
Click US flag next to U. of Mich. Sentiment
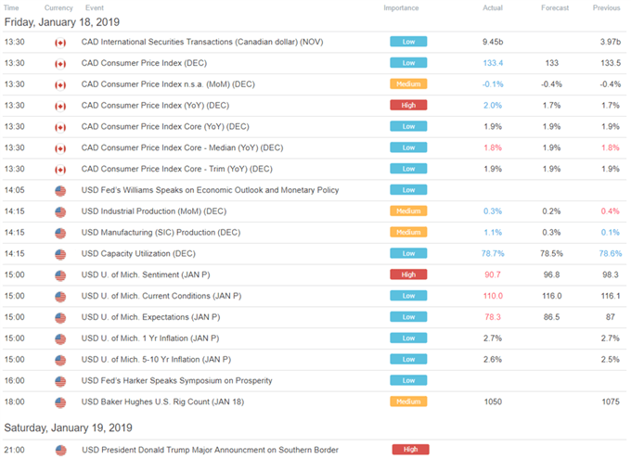pos(61,274)
